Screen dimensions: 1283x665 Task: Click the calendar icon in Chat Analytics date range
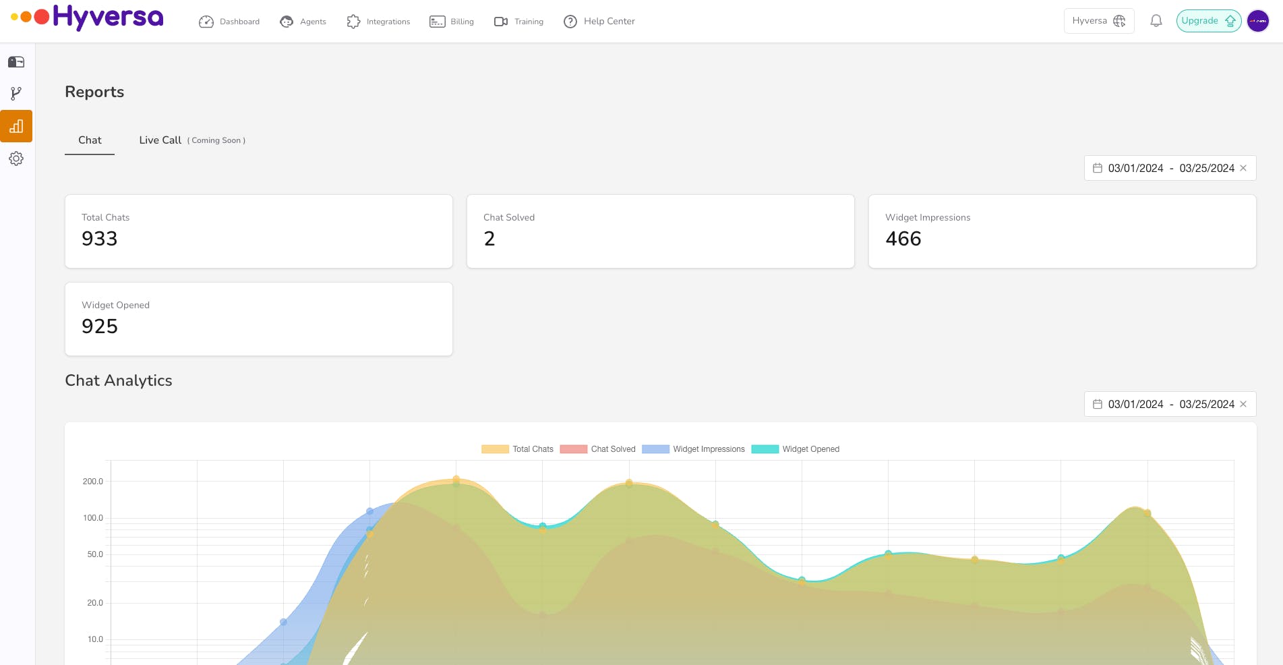point(1098,404)
